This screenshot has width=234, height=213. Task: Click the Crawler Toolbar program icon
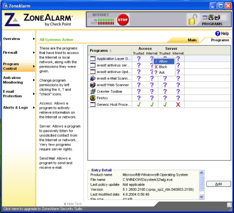tap(93, 91)
